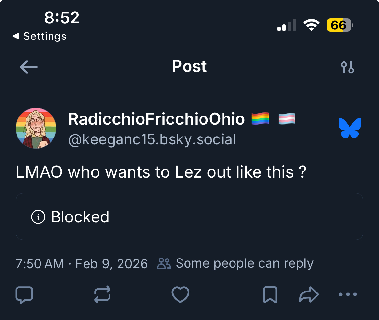Tap the battery indicator showing 66
The width and height of the screenshot is (379, 320).
[339, 25]
